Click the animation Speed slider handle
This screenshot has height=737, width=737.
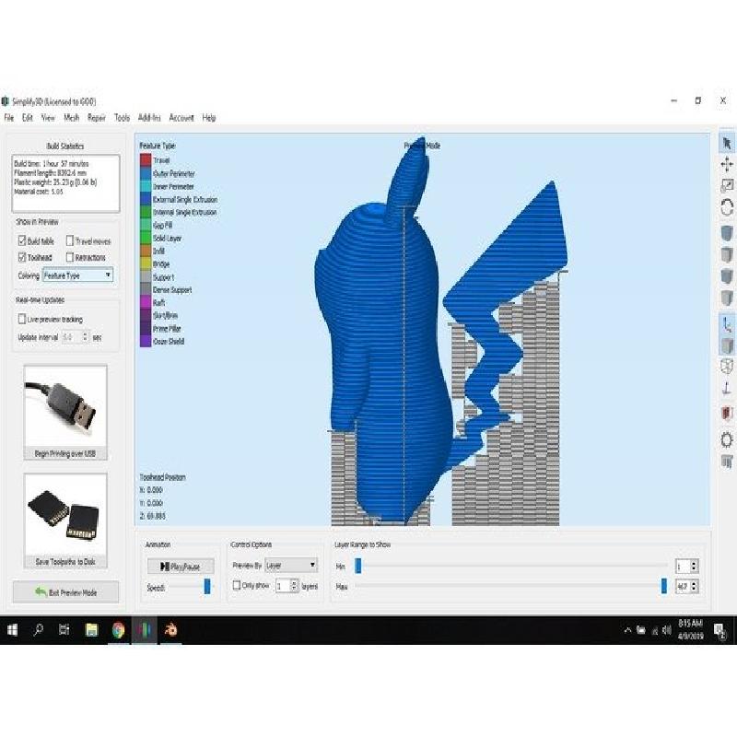[x=206, y=586]
